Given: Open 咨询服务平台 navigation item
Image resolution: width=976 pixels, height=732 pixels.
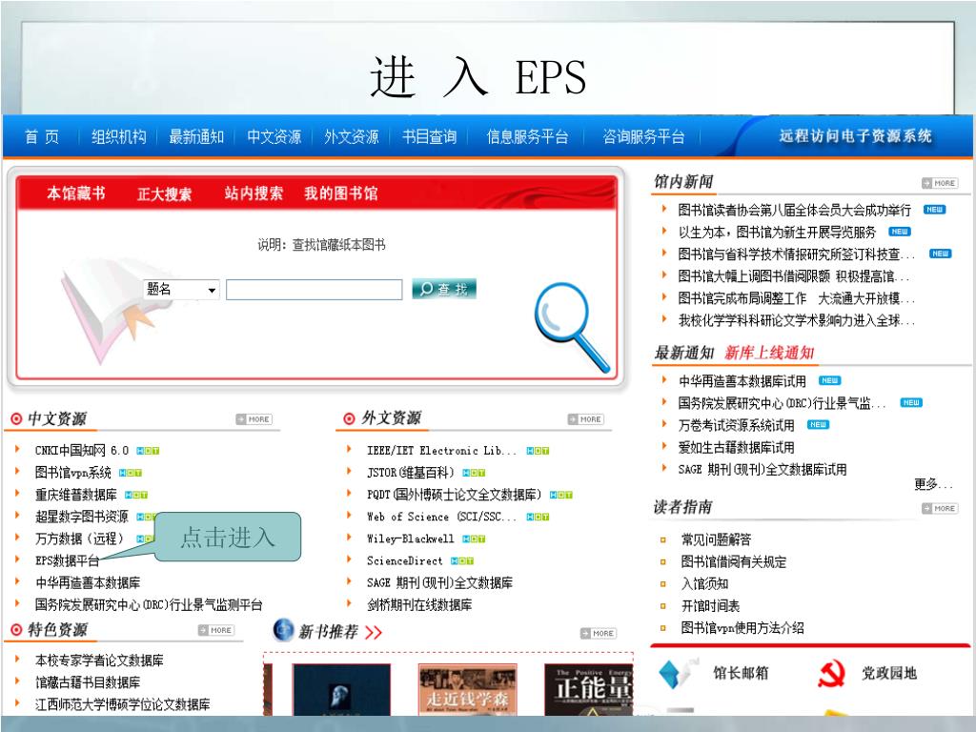Looking at the screenshot, I should 643,136.
